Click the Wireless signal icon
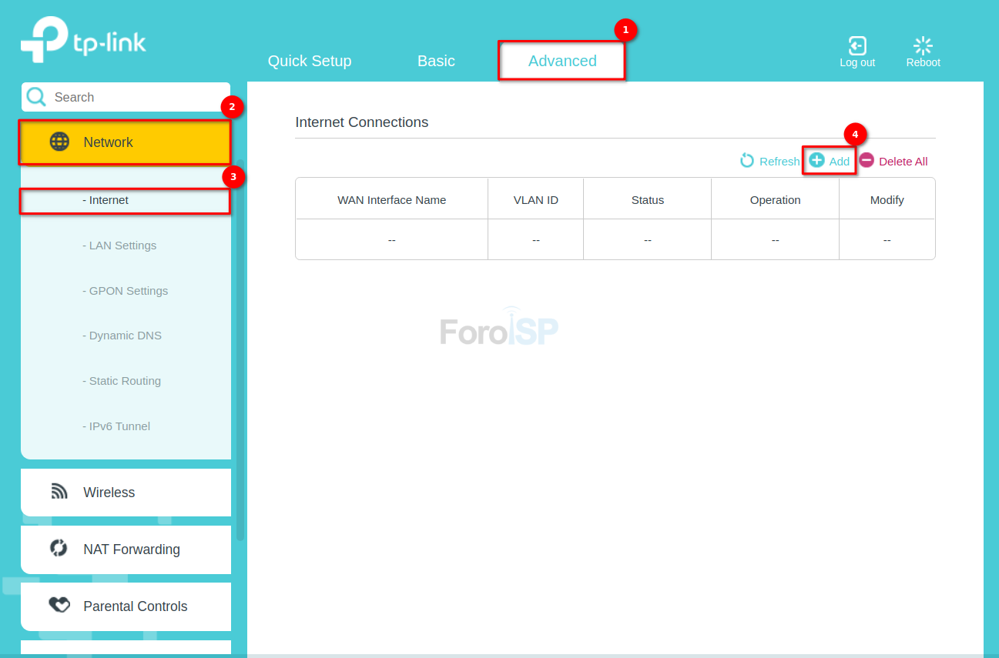This screenshot has height=658, width=999. [59, 492]
